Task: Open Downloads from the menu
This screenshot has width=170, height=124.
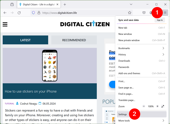Action: pos(142,61)
